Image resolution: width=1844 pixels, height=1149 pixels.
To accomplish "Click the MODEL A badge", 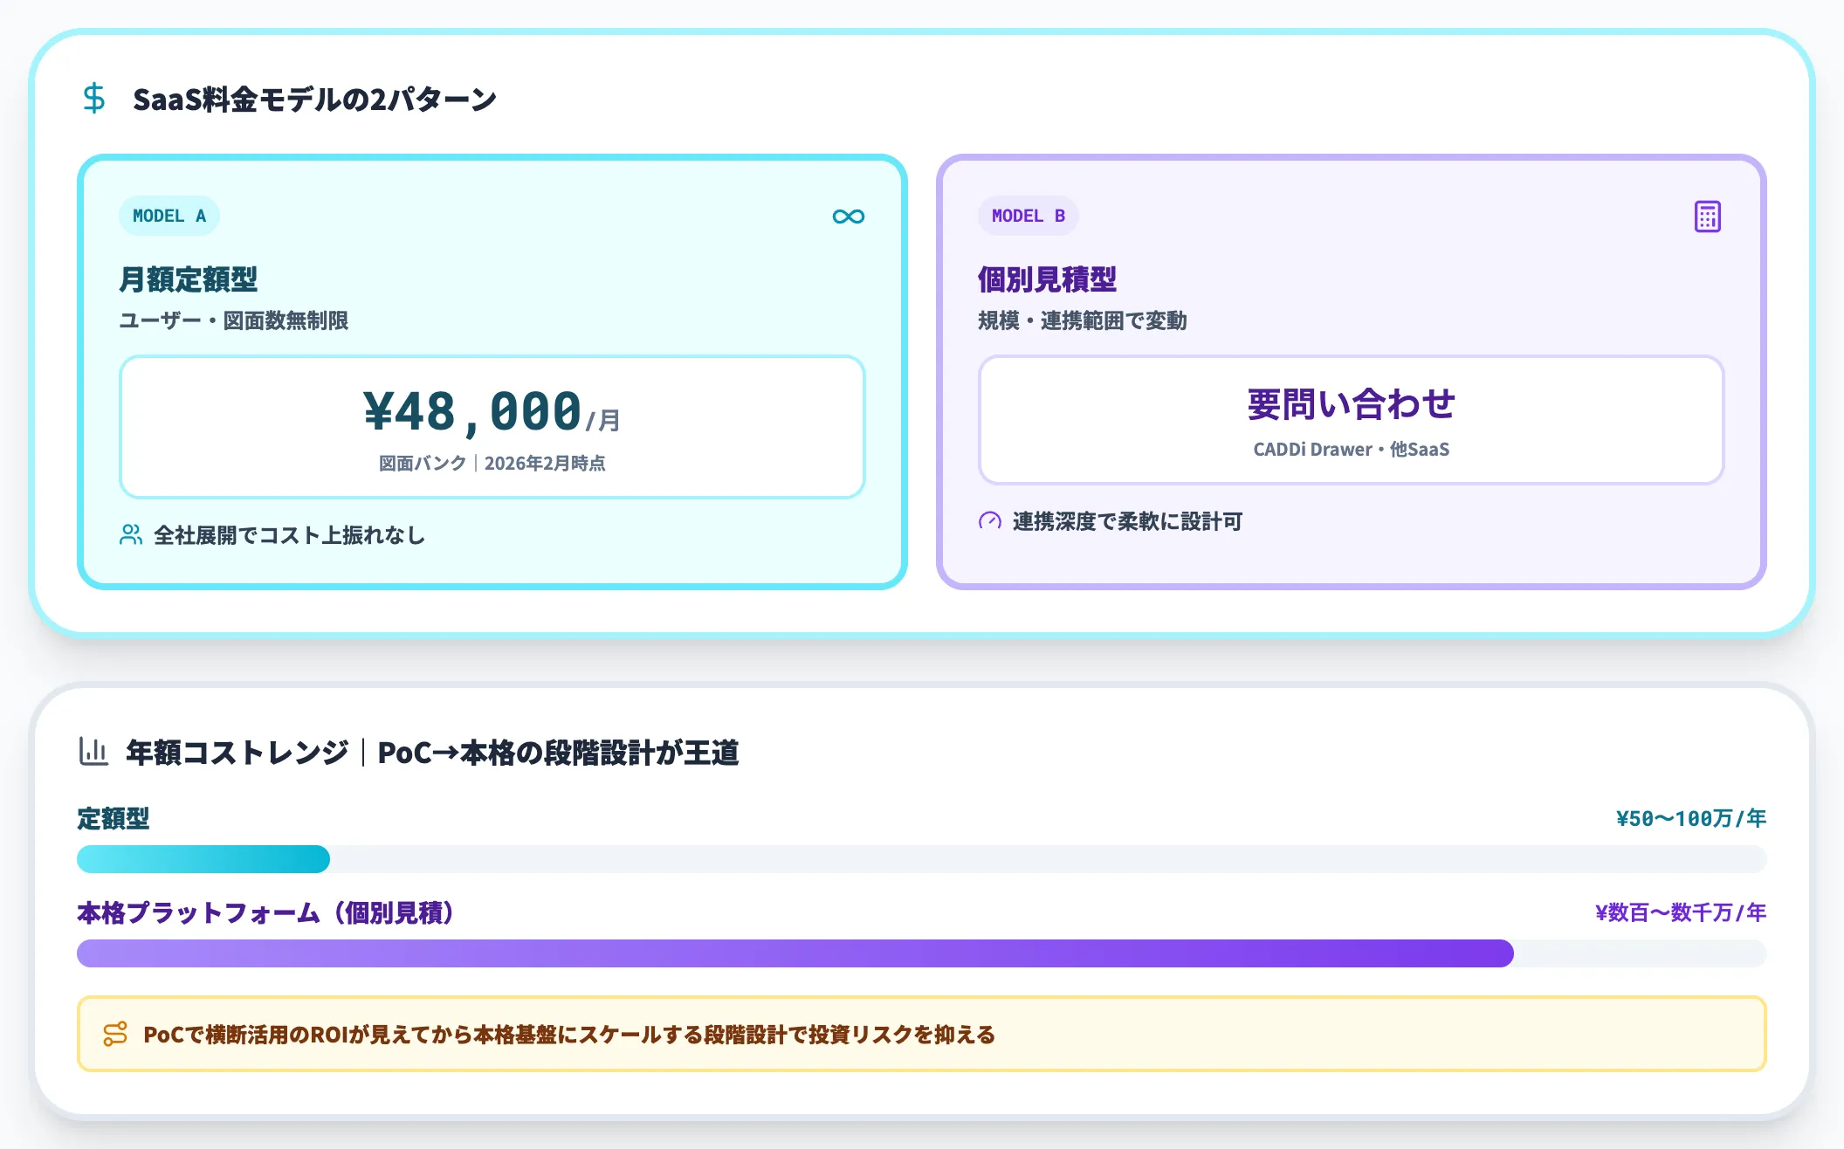I will tap(169, 216).
